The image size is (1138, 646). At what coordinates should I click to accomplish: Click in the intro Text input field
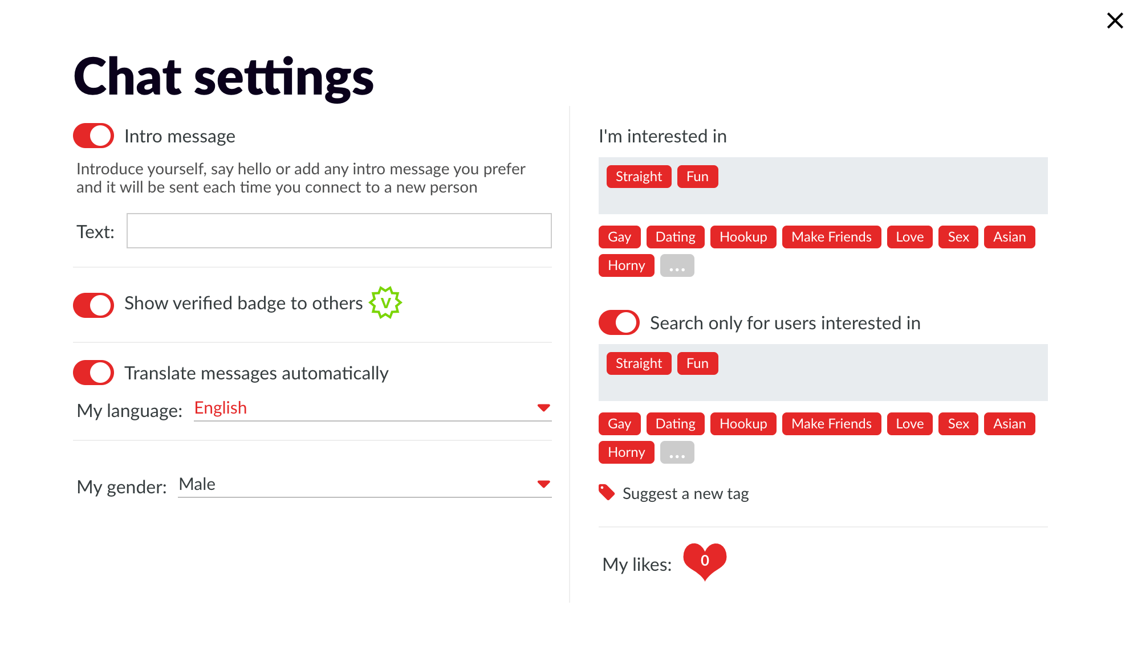pyautogui.click(x=339, y=231)
